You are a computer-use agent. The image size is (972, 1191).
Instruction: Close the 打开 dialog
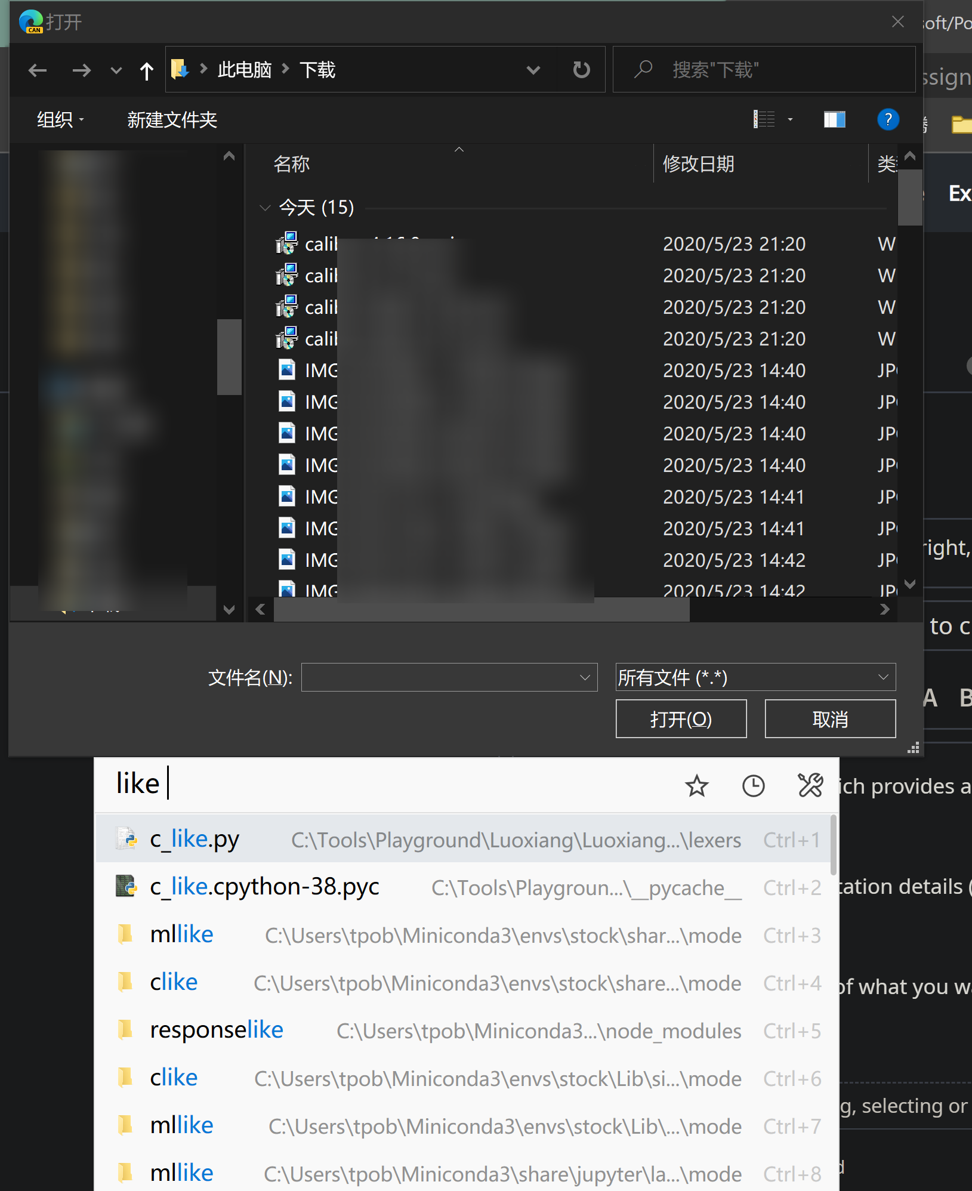[x=897, y=22]
